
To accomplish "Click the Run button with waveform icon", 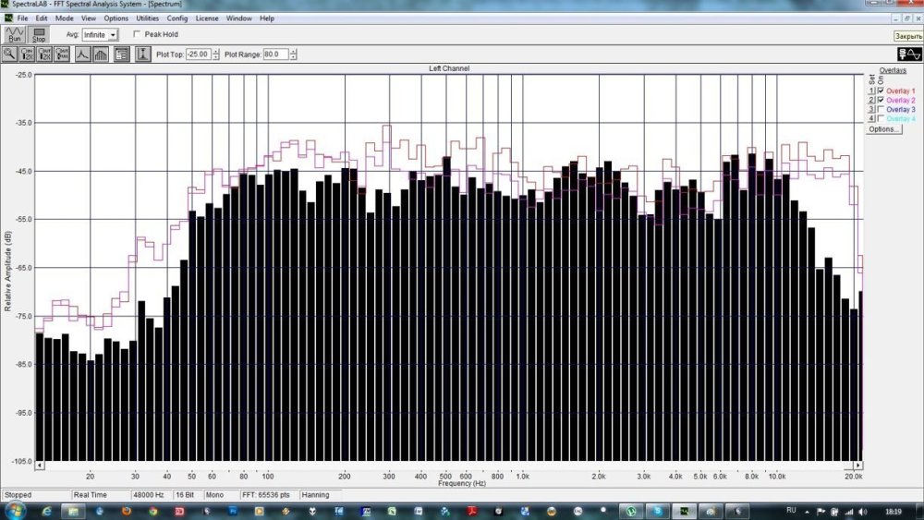I will coord(14,35).
